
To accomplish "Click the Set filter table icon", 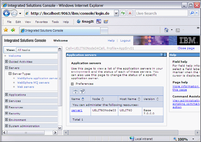I will (75, 91).
